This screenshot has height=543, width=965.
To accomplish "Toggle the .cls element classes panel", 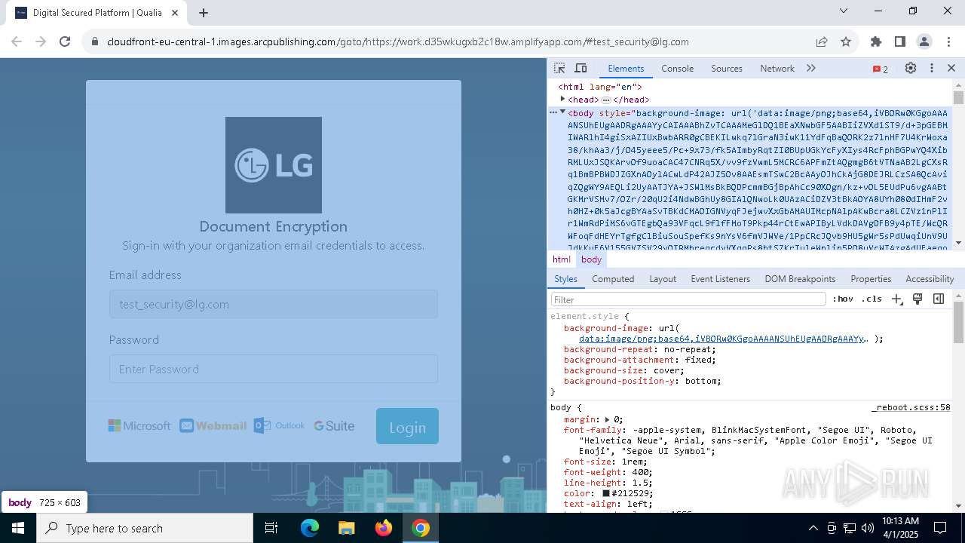I will [x=872, y=299].
